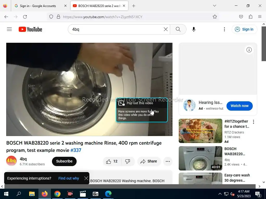Open the 43:01 BOSCH WAB28220 thumbnail
266x199 pixels.
coord(200,158)
